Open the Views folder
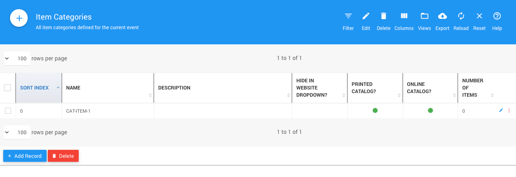The width and height of the screenshot is (516, 177). click(424, 17)
